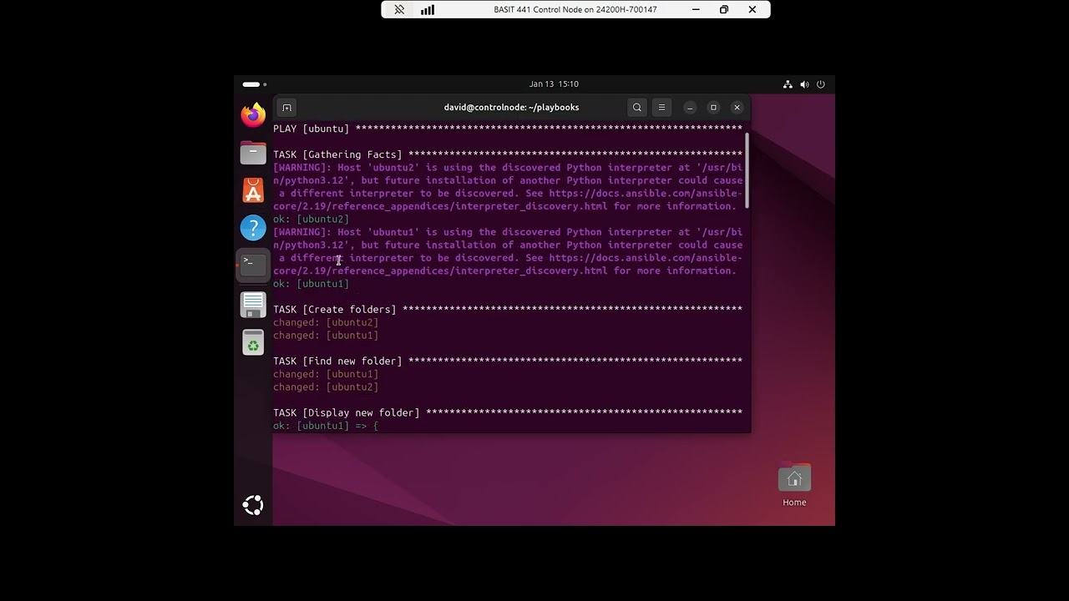Click the signal bars icon in remote toolbar

click(428, 10)
